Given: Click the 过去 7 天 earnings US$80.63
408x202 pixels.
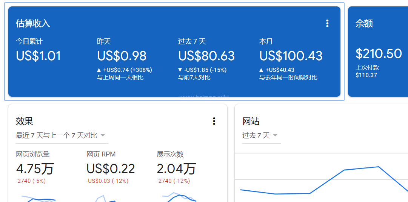Looking at the screenshot, I should point(206,56).
